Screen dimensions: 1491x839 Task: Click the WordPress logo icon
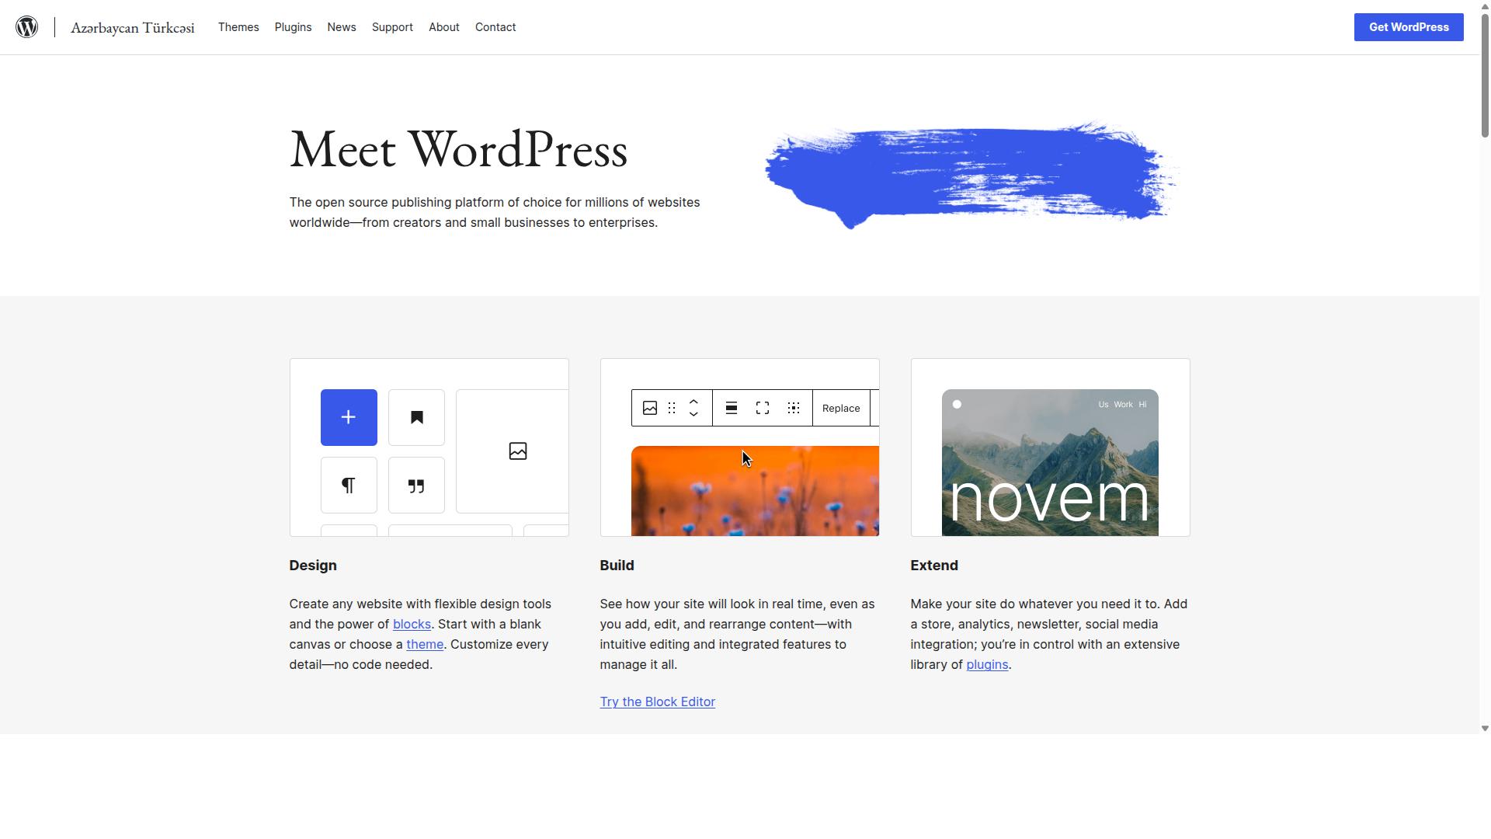coord(27,27)
